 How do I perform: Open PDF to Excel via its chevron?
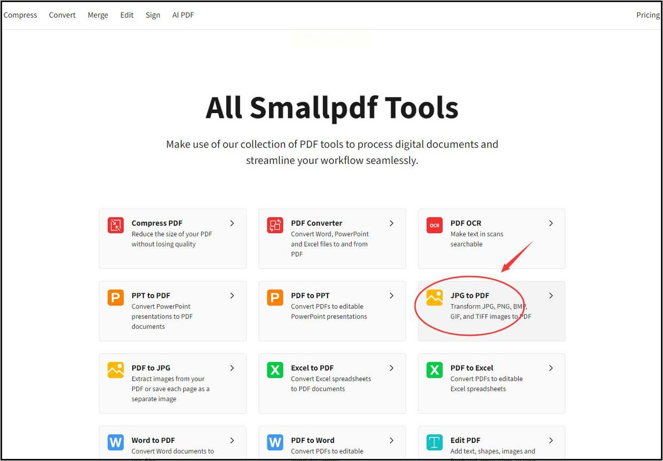pyautogui.click(x=551, y=368)
